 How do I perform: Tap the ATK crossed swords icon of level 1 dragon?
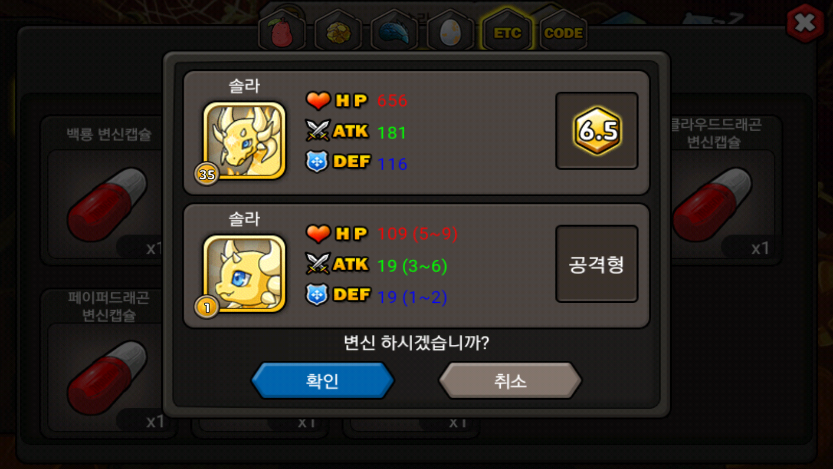[318, 264]
